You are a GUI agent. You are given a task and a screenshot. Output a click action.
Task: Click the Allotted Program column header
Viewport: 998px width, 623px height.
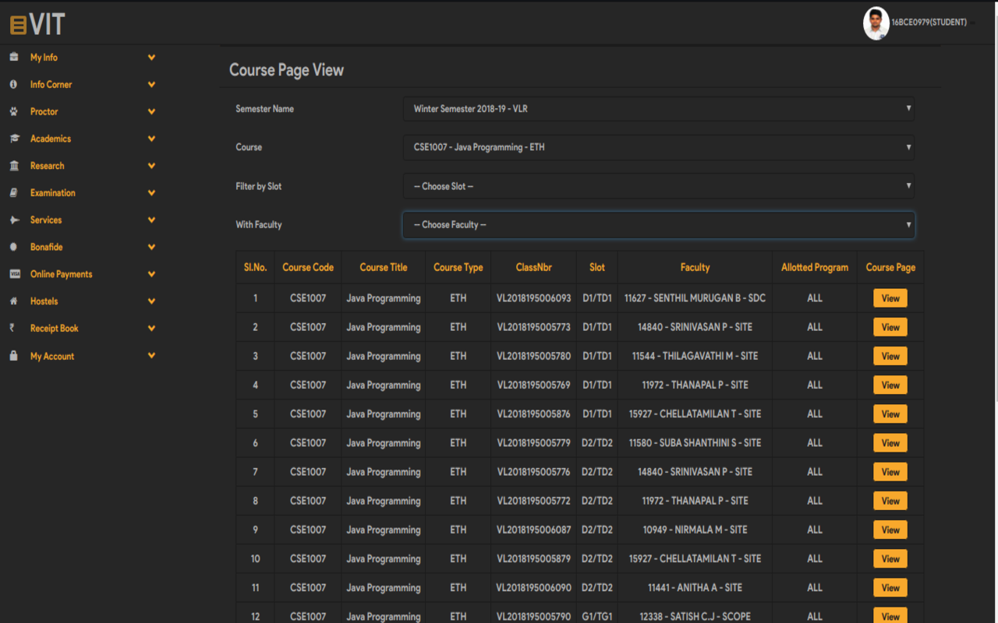point(815,267)
